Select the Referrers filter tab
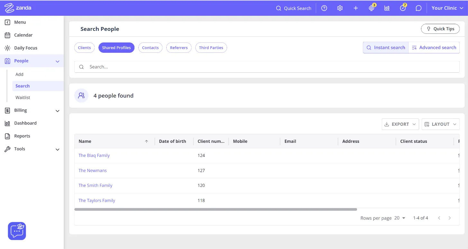This screenshot has height=249, width=468. (x=179, y=48)
